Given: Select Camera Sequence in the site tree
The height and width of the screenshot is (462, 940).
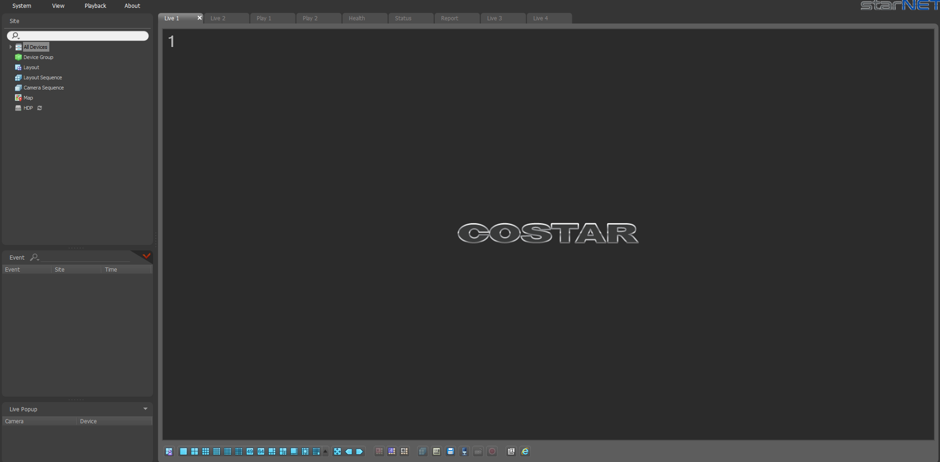Looking at the screenshot, I should (44, 88).
